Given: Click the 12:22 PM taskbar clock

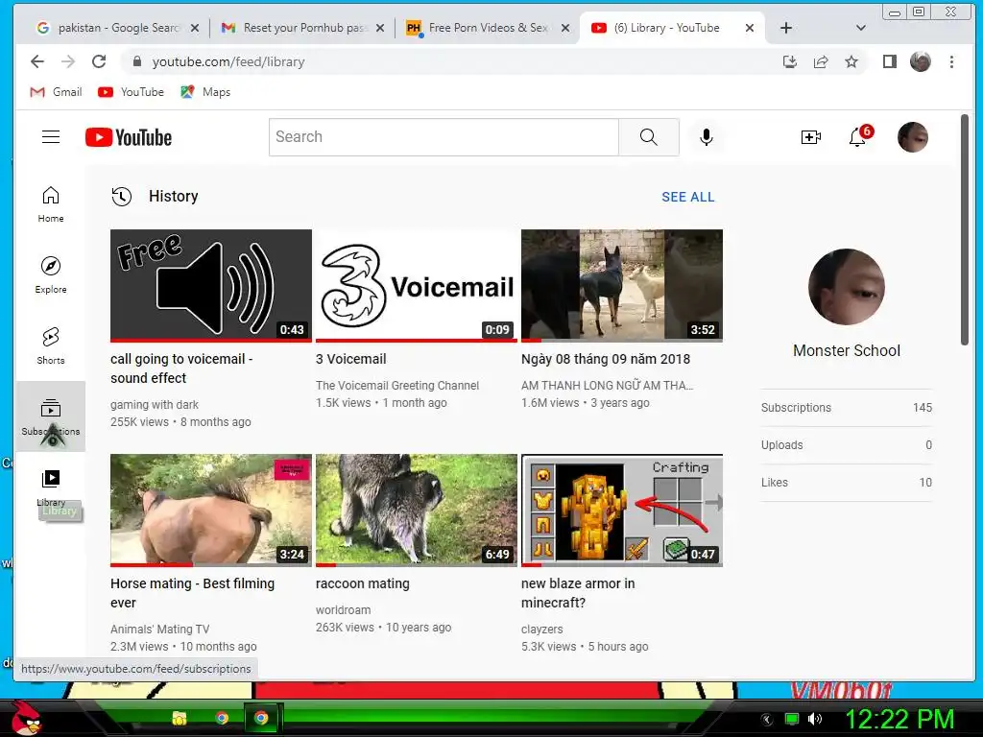Looking at the screenshot, I should click(x=899, y=719).
